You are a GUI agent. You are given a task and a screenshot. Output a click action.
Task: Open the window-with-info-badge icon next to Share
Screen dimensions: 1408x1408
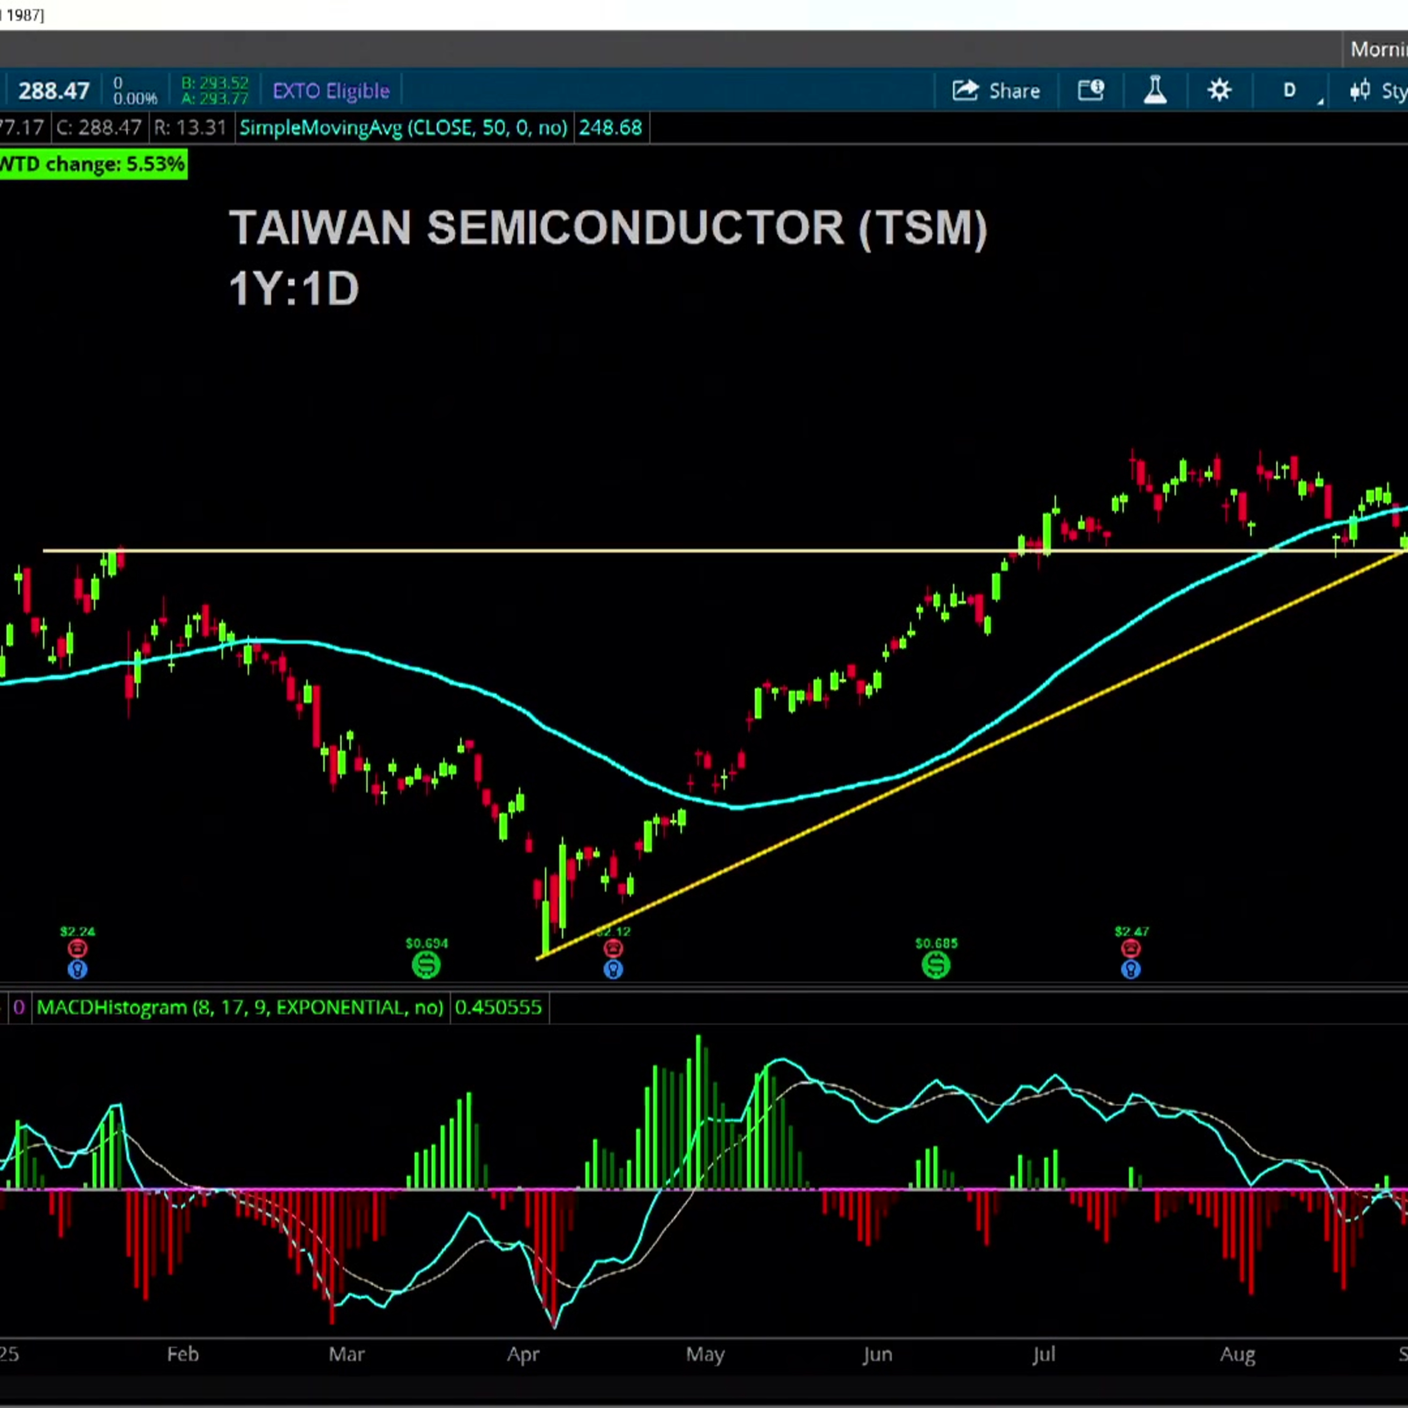tap(1091, 91)
